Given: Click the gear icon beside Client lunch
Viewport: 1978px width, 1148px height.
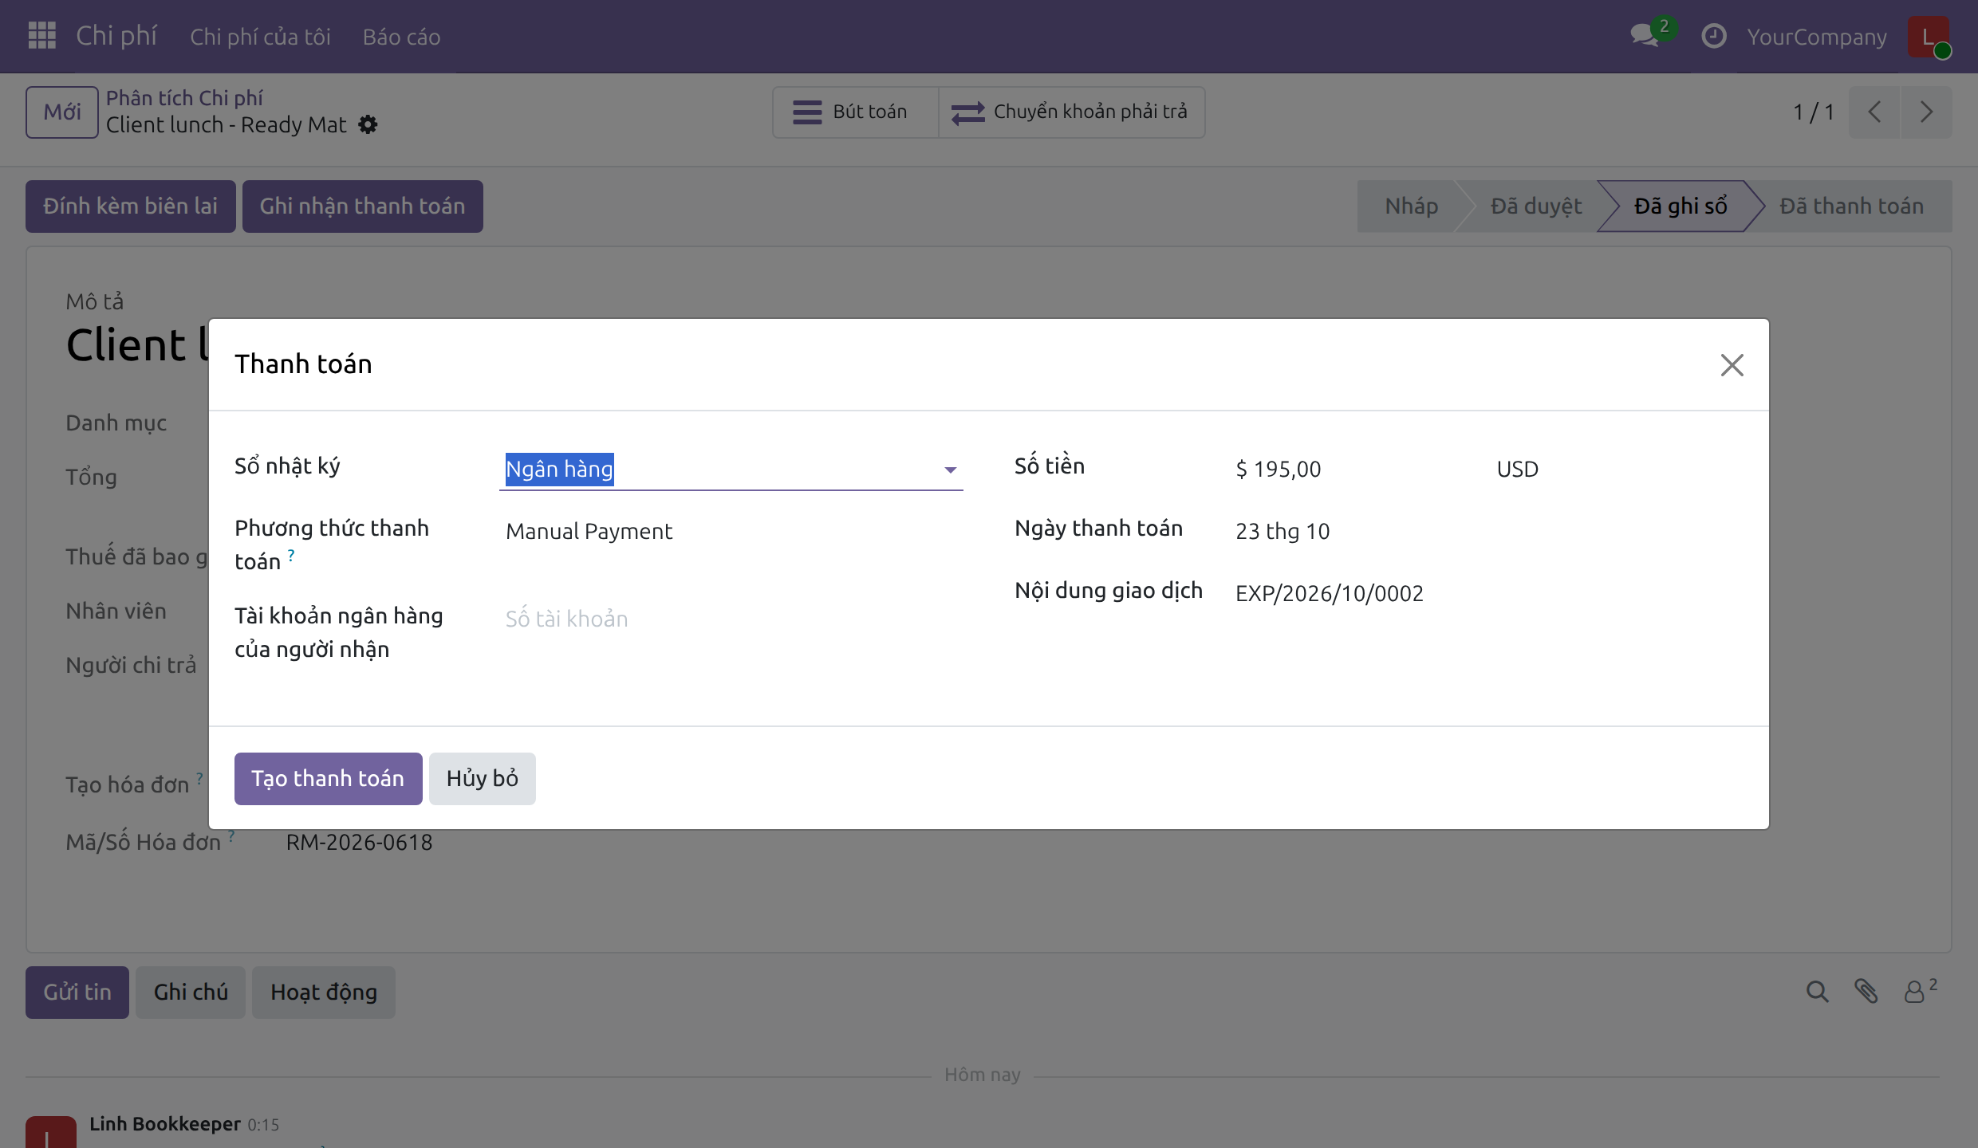Looking at the screenshot, I should pyautogui.click(x=368, y=124).
